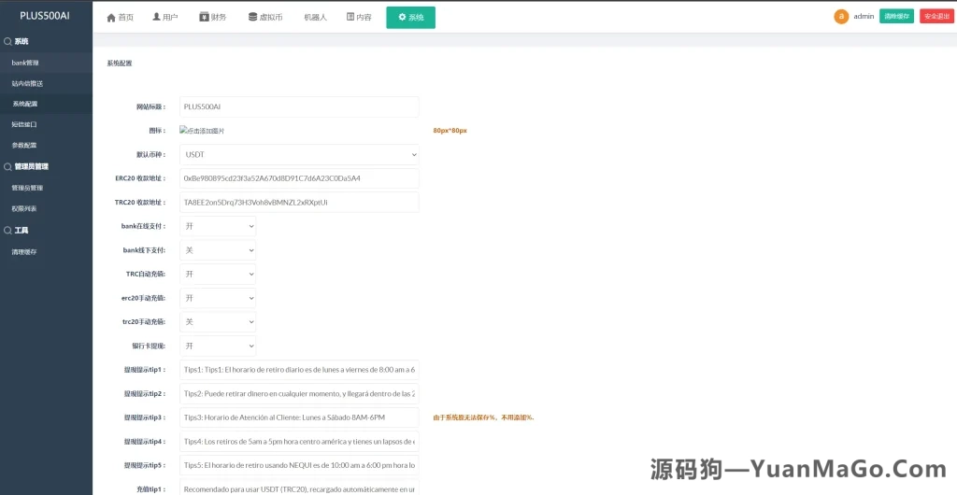Click the 提现提示tip2 input field
The height and width of the screenshot is (495, 957).
[299, 394]
